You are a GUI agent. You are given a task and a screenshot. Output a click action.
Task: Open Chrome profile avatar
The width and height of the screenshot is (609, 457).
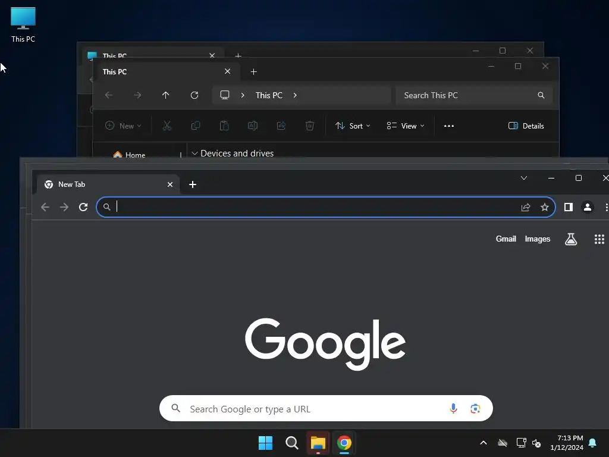click(588, 207)
